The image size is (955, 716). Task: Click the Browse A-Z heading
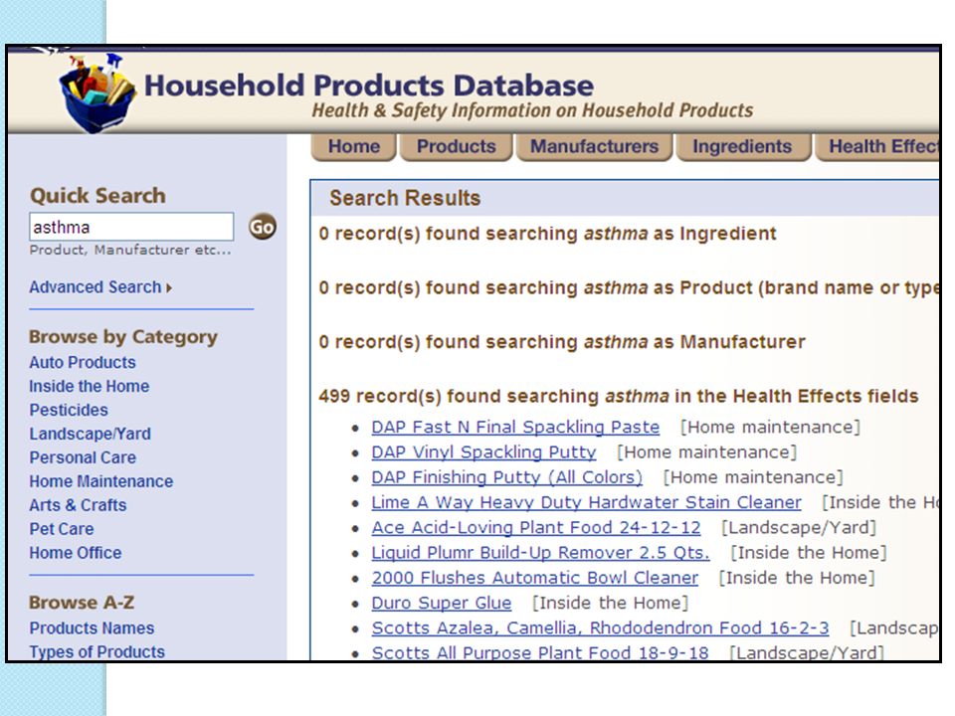(x=82, y=603)
